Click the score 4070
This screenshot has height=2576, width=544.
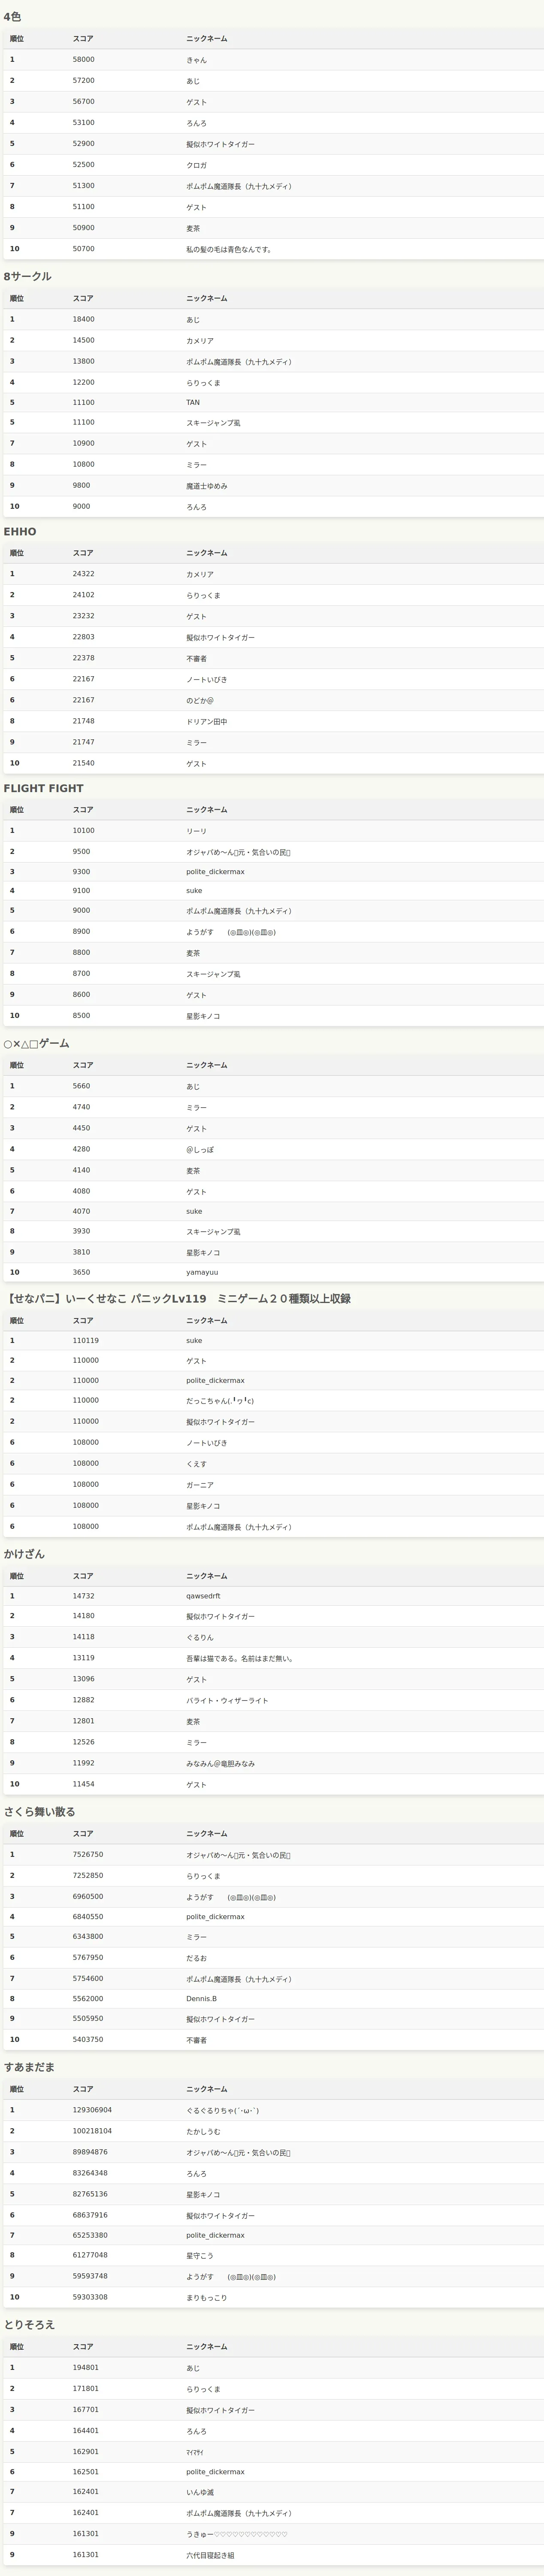(81, 1211)
